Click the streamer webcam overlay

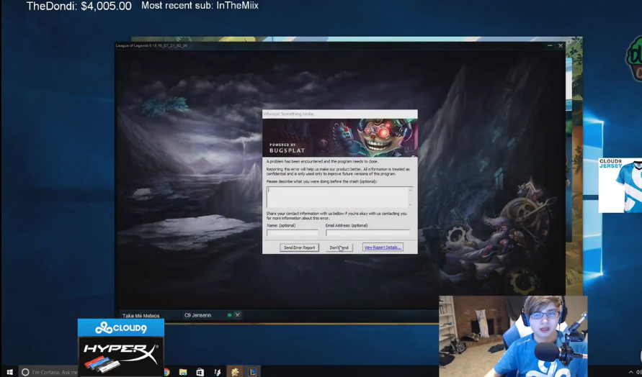pyautogui.click(x=513, y=336)
